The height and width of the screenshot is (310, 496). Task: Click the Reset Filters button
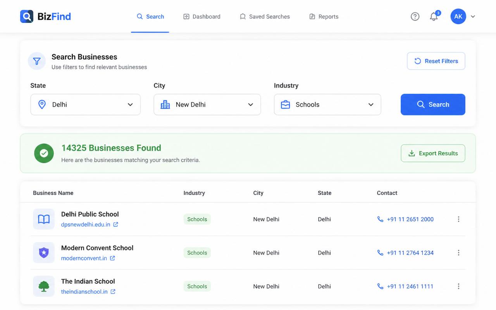pyautogui.click(x=436, y=61)
